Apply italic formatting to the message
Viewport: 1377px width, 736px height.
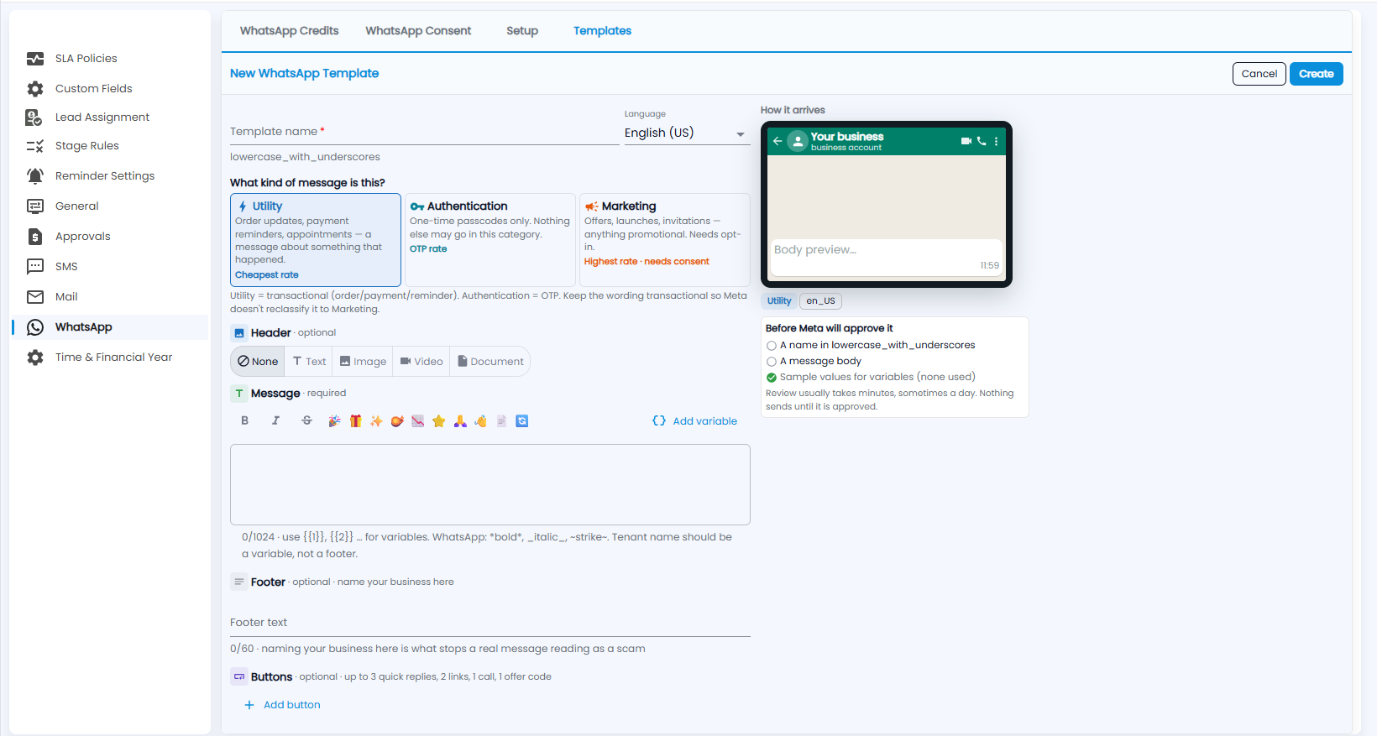coord(275,420)
